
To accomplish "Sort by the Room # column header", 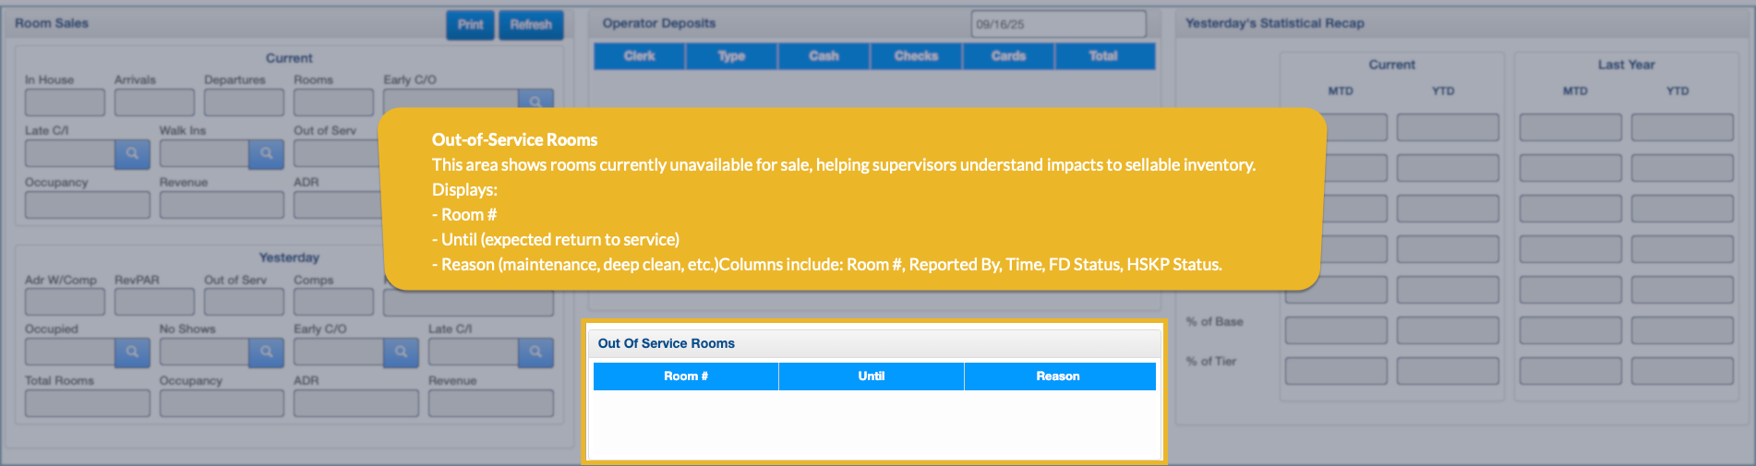I will coord(685,376).
